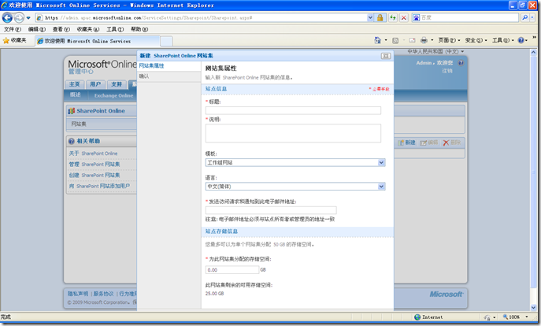Click the 编辑 button behind the dialog
Screen dimensions: 541x326
pyautogui.click(x=429, y=143)
